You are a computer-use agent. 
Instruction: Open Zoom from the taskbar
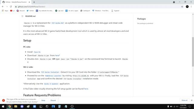tap(35, 107)
